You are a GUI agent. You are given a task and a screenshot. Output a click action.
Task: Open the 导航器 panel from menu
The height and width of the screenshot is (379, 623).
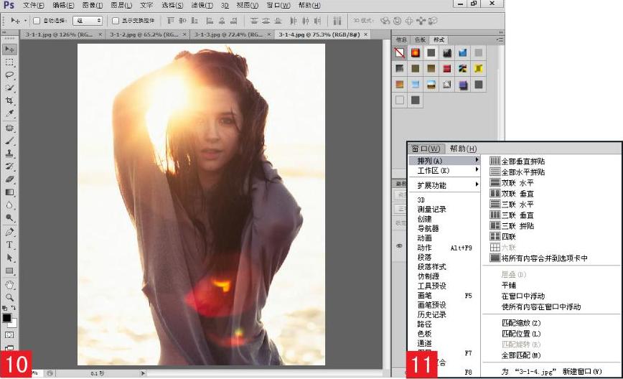[428, 228]
